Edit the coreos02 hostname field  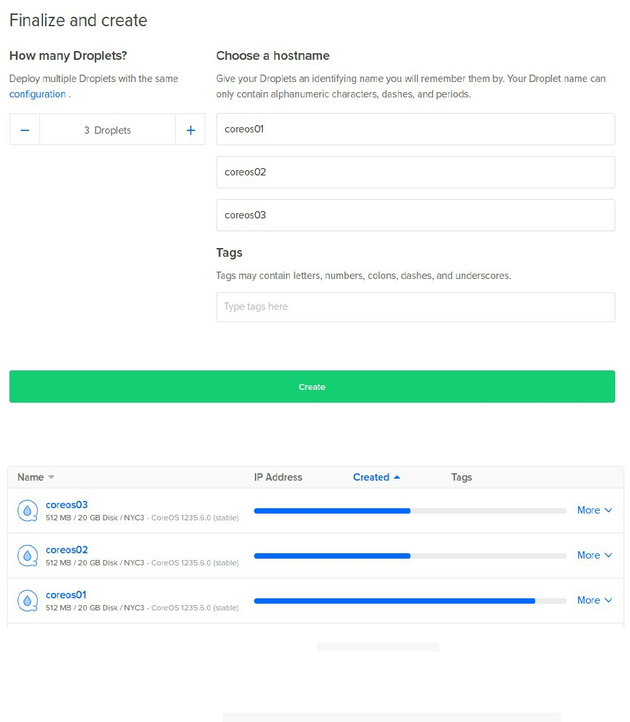pos(416,172)
